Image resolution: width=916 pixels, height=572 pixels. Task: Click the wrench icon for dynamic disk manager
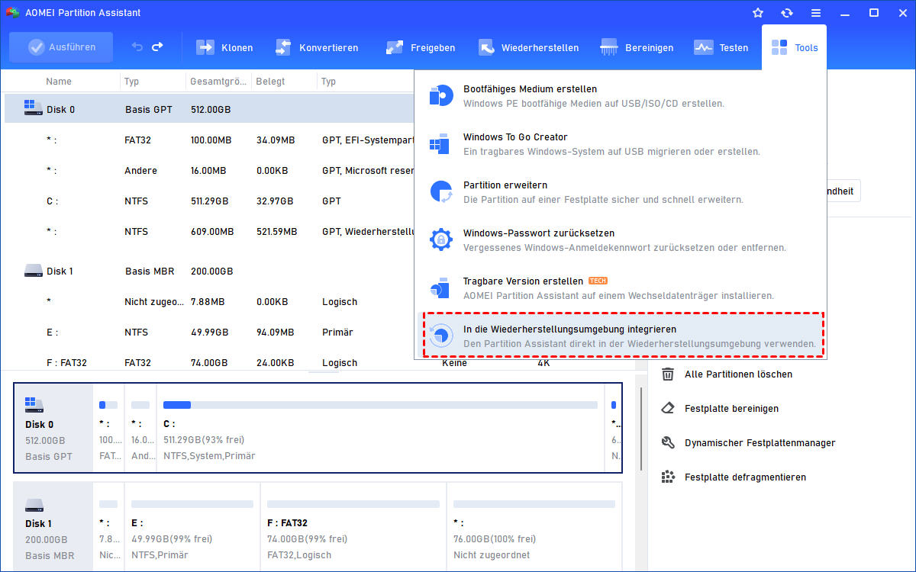668,443
